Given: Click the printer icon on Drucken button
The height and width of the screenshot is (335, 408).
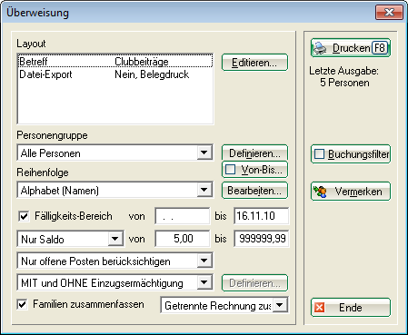Looking at the screenshot, I should 320,48.
